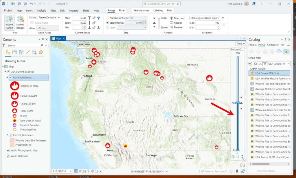This screenshot has height=178, width=296.
Task: Select the Number of Steps radio button
Action: [x=108, y=18]
